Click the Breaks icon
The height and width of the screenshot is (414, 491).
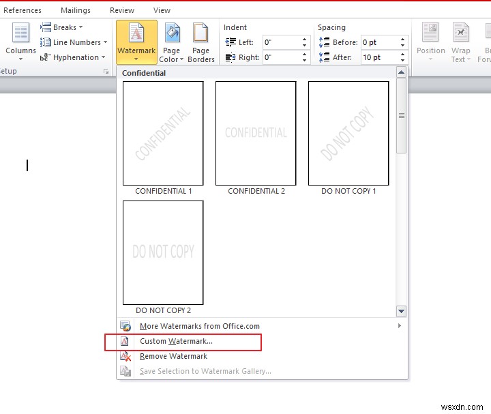click(46, 27)
